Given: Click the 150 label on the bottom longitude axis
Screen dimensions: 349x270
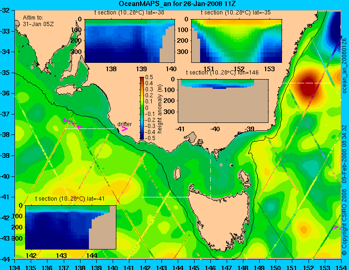Looking at the screenshot, I should click(x=276, y=267).
